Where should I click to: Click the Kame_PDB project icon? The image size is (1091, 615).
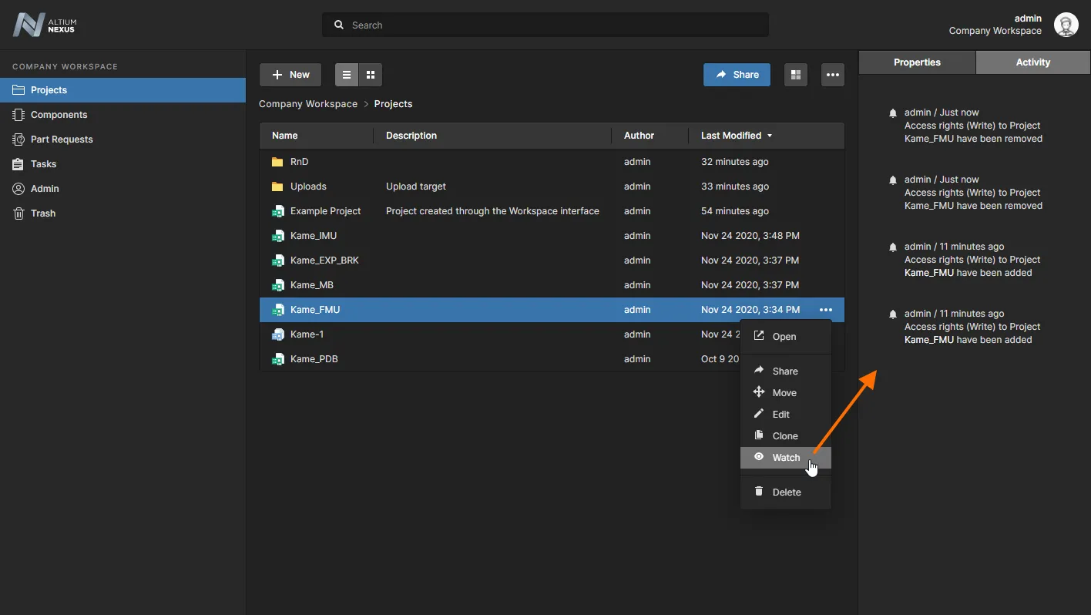pos(277,359)
